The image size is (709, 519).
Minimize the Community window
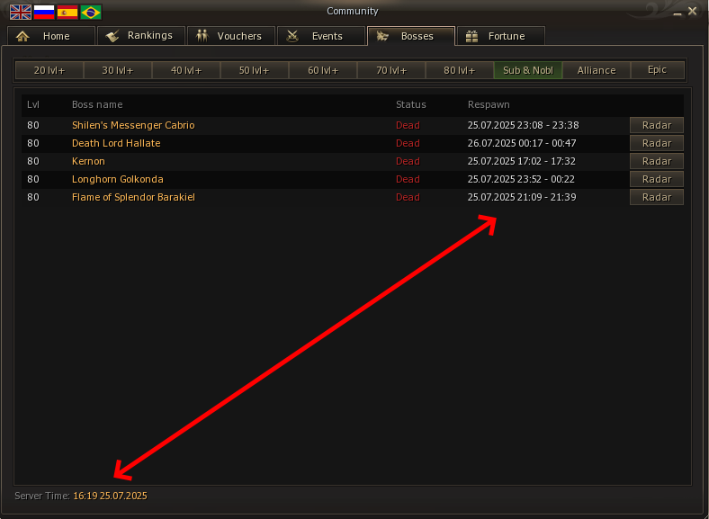coord(678,13)
